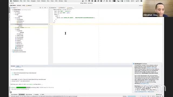Image resolution: width=173 pixels, height=97 pixels.
Task: Hide the Project panel with the minus icon
Action: [47, 8]
